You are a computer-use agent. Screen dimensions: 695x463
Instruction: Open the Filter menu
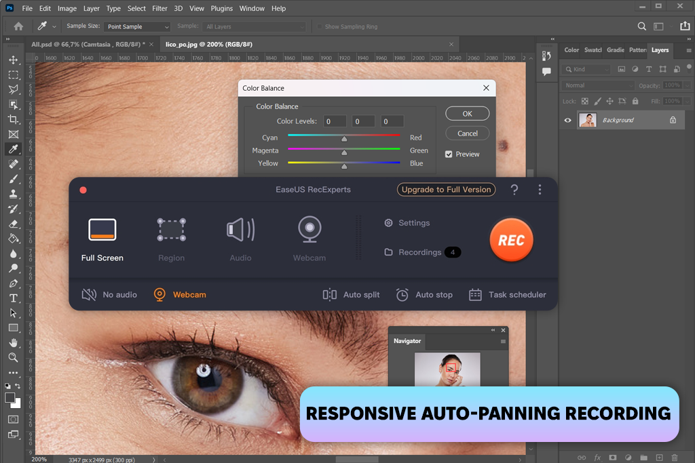(x=159, y=8)
